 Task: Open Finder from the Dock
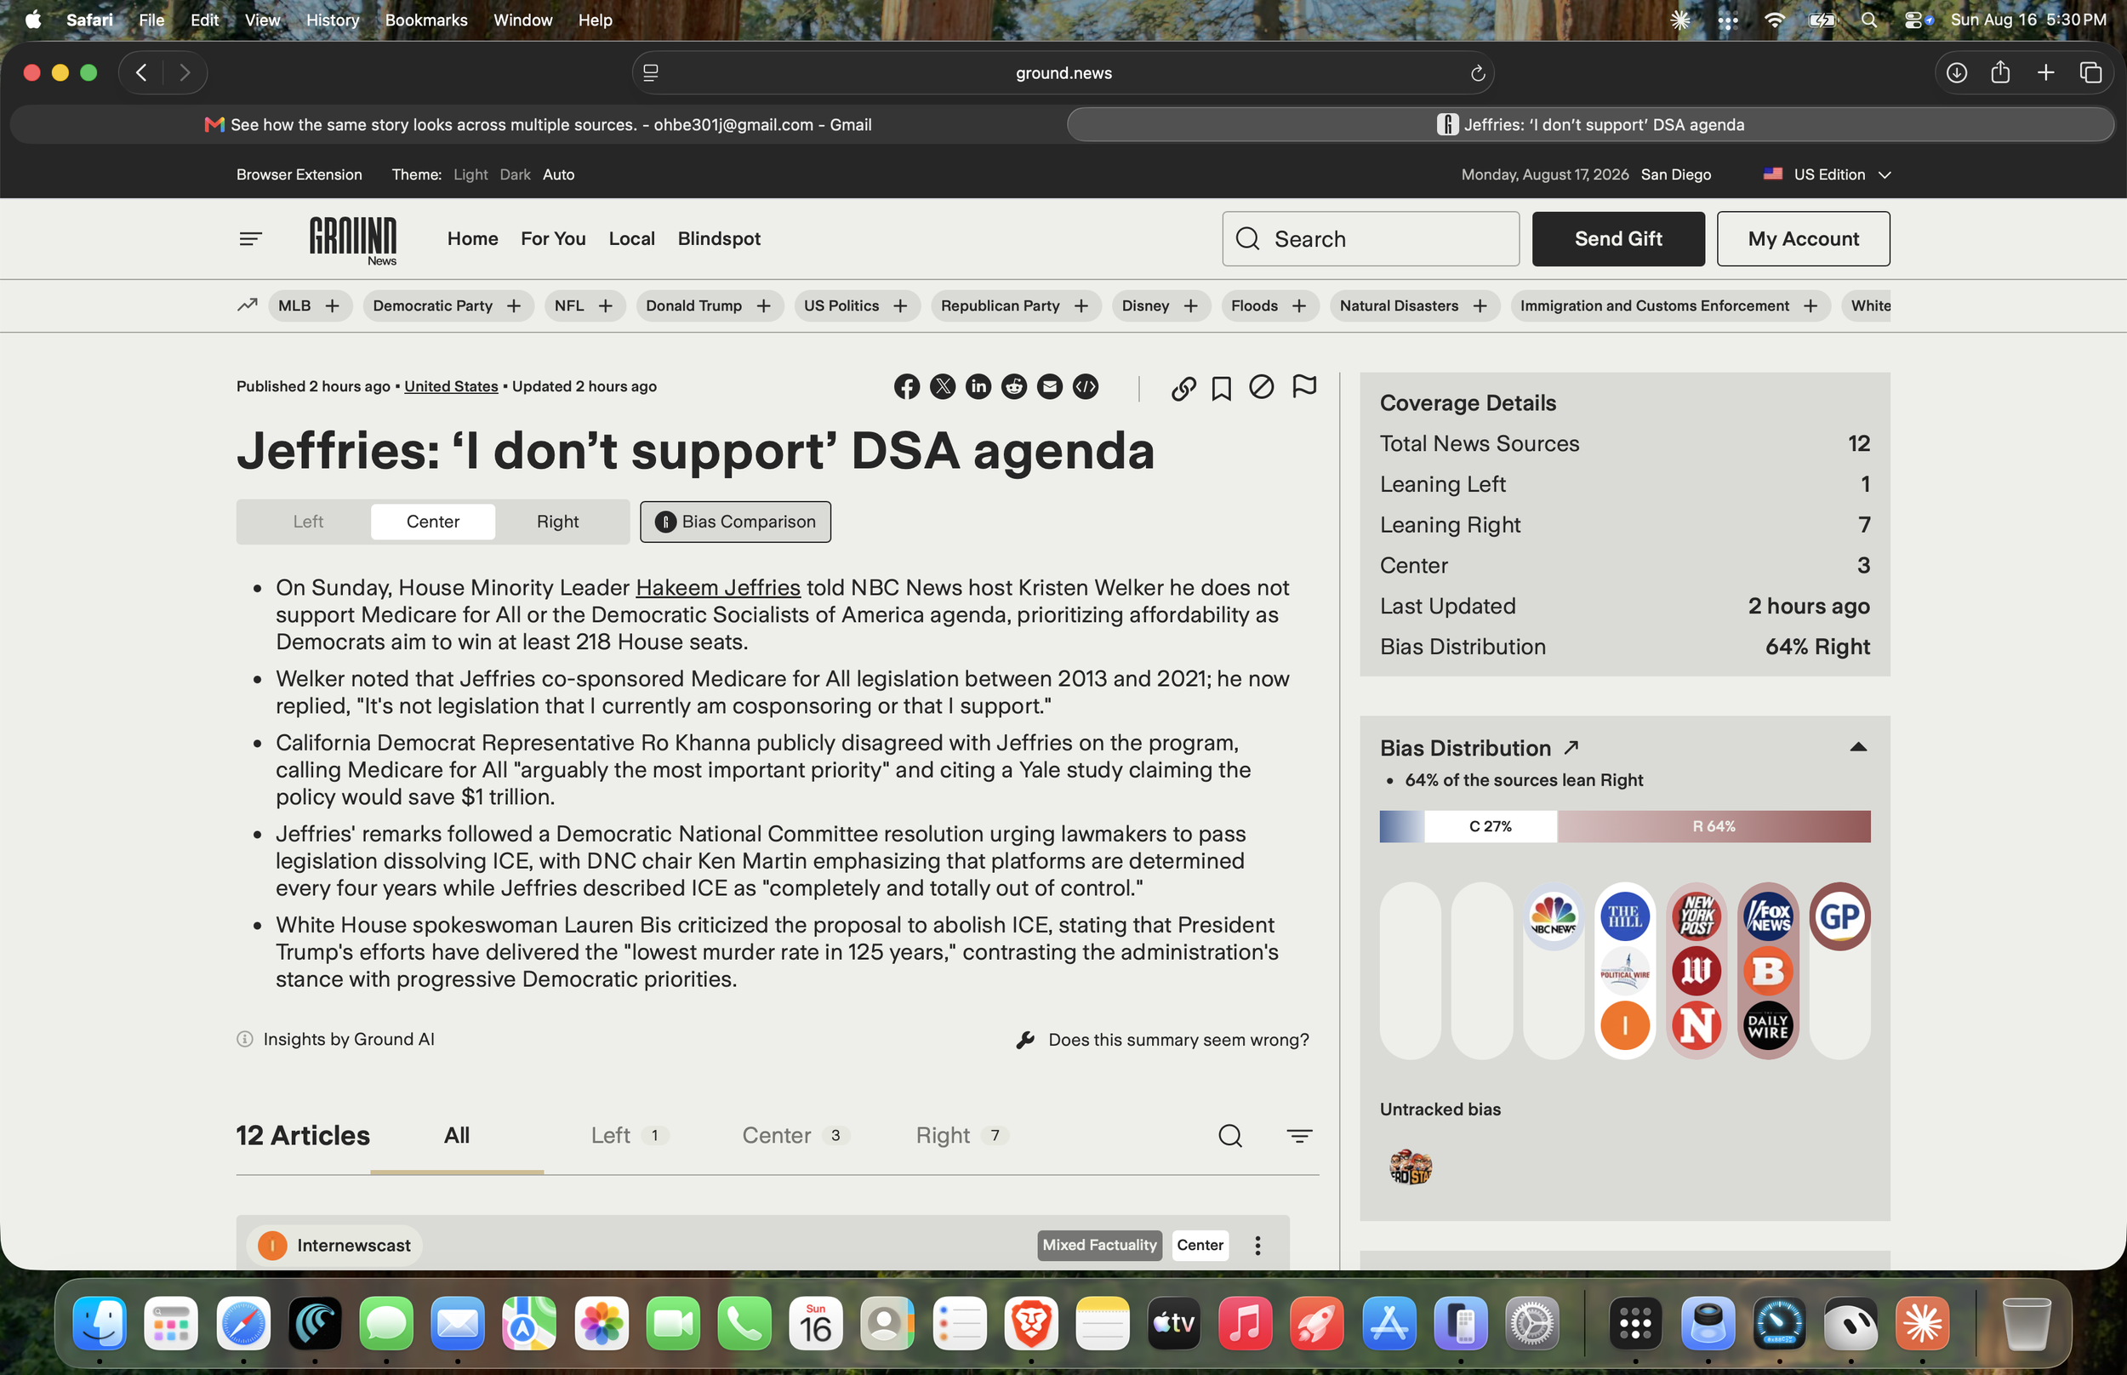tap(99, 1323)
